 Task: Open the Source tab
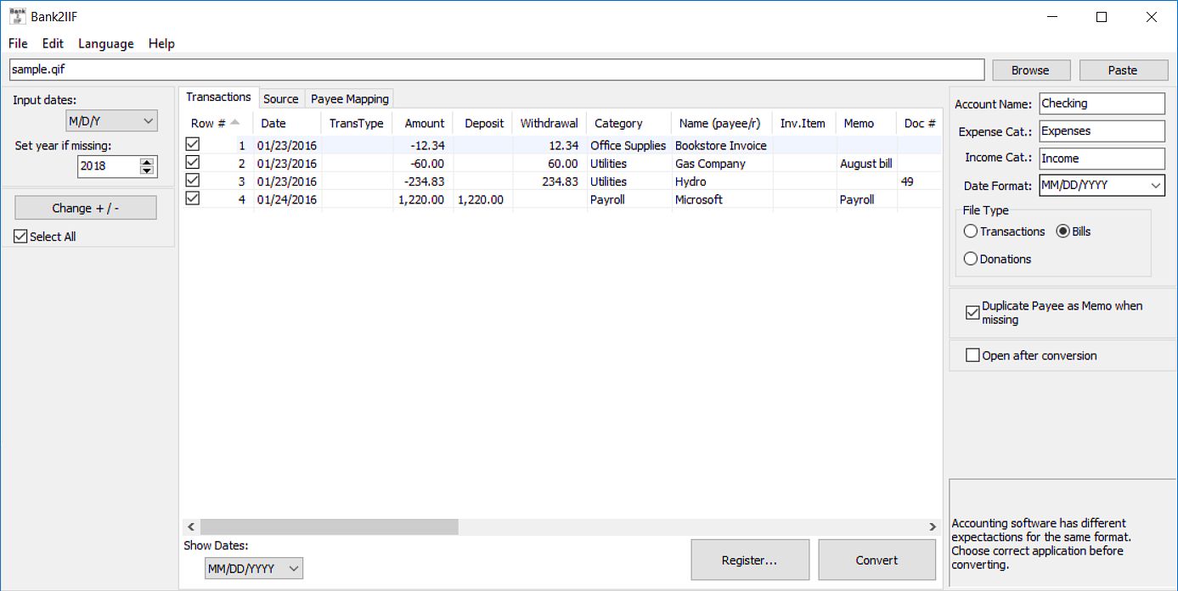point(280,99)
